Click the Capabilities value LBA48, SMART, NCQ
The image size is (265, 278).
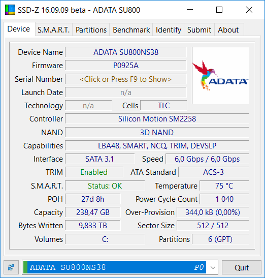[157, 146]
